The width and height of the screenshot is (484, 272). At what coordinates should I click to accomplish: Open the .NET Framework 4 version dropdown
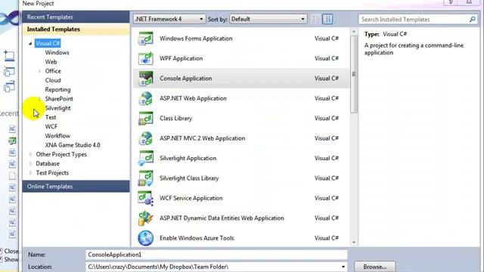(169, 19)
